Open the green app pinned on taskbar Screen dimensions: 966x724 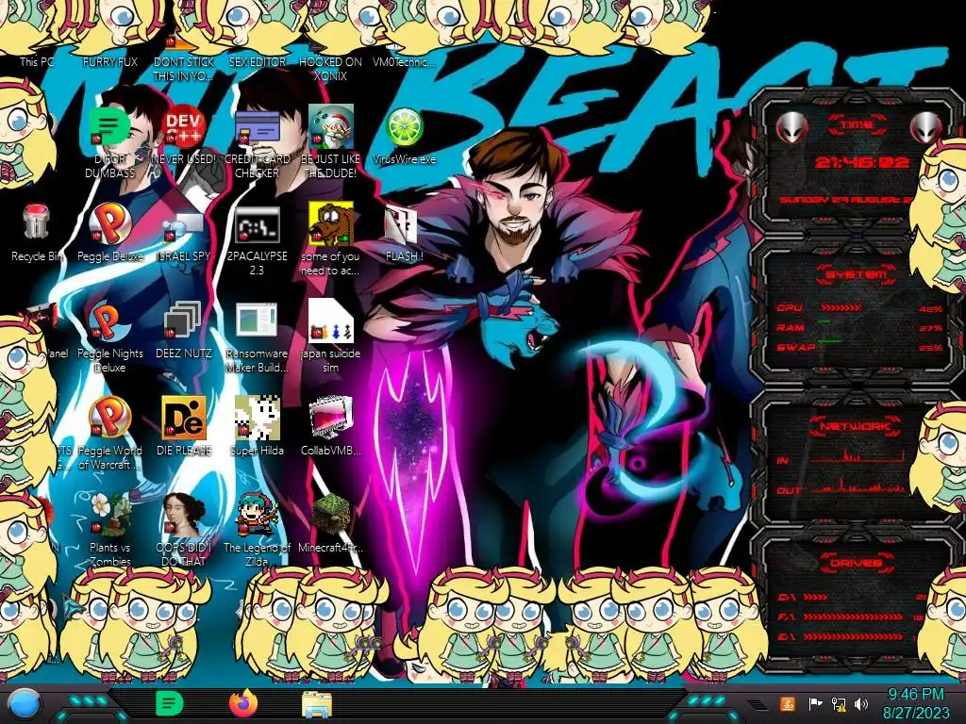(169, 703)
